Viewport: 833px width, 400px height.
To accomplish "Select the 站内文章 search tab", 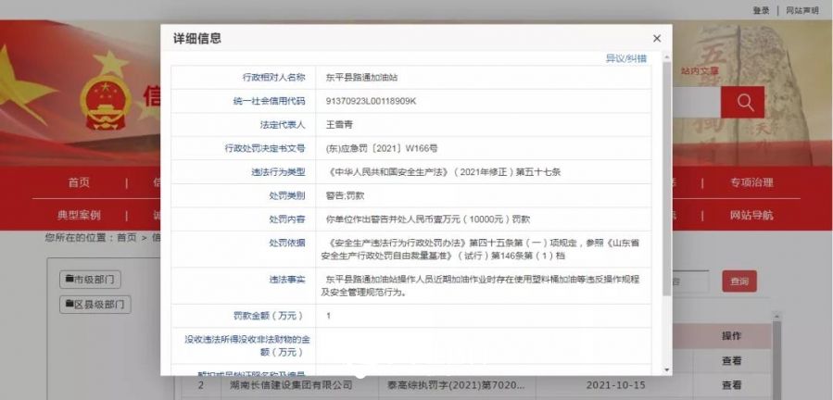I will (700, 70).
